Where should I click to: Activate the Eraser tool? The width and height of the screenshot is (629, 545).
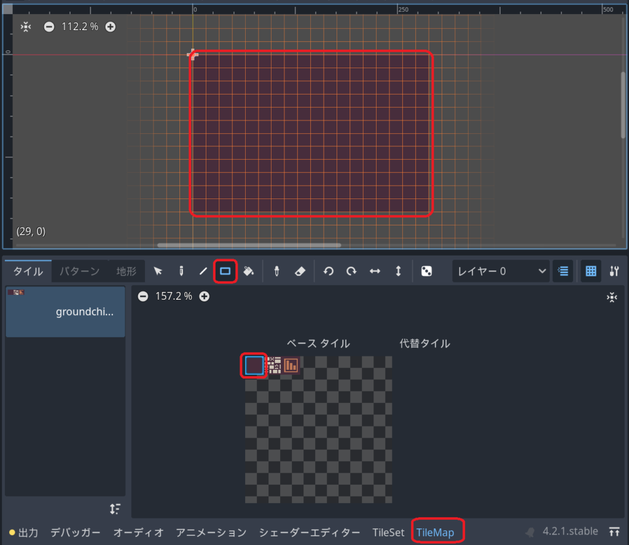point(300,271)
